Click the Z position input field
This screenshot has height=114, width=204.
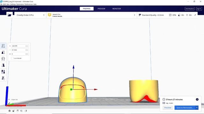(x=20, y=54)
